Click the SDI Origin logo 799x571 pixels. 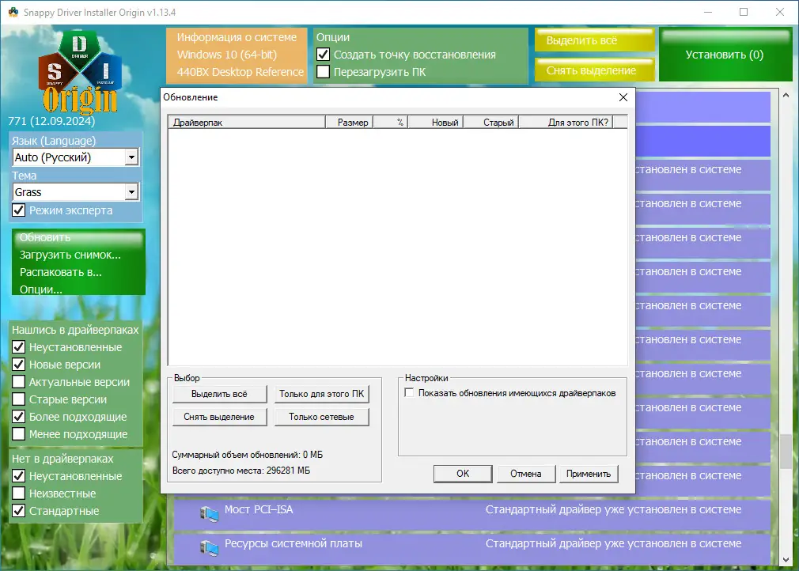[78, 71]
